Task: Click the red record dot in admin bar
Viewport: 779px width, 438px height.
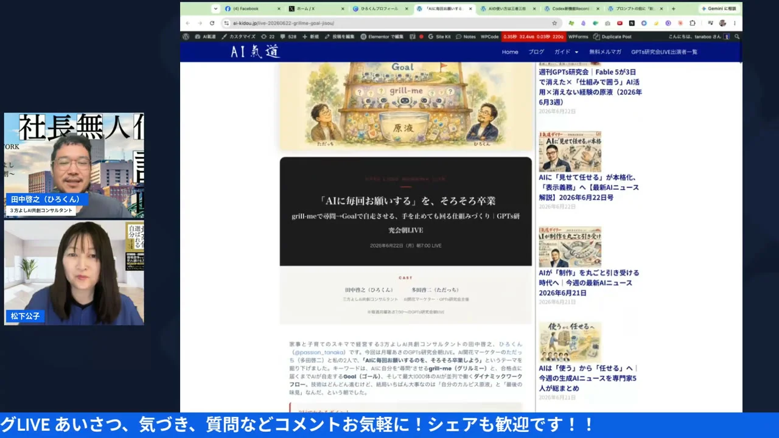Action: tap(421, 36)
